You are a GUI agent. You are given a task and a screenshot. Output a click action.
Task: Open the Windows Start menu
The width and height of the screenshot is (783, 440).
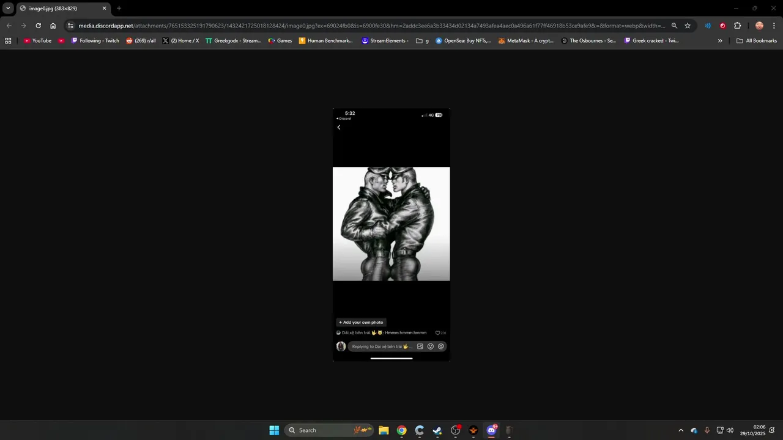(x=274, y=430)
